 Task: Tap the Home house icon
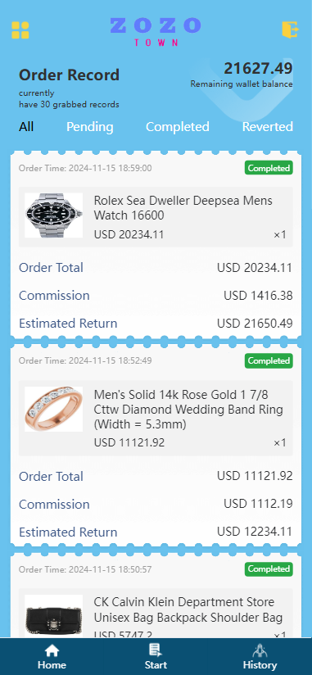click(52, 650)
